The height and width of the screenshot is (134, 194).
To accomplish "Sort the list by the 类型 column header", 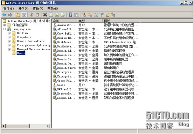I will [90, 21].
